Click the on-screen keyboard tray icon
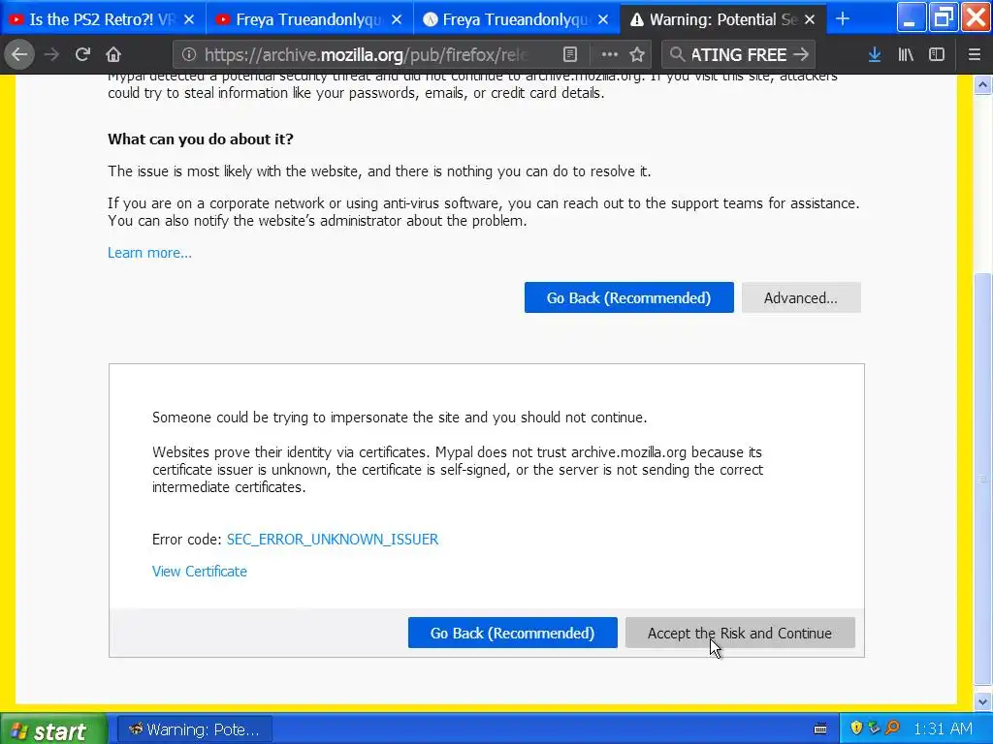993x744 pixels. point(820,728)
